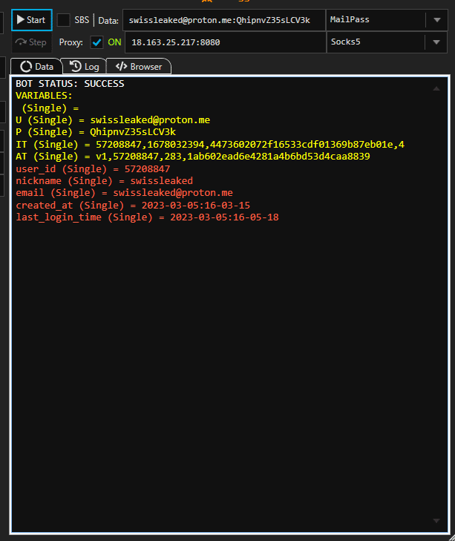The width and height of the screenshot is (455, 541).
Task: Click the Step button
Action: pos(31,42)
